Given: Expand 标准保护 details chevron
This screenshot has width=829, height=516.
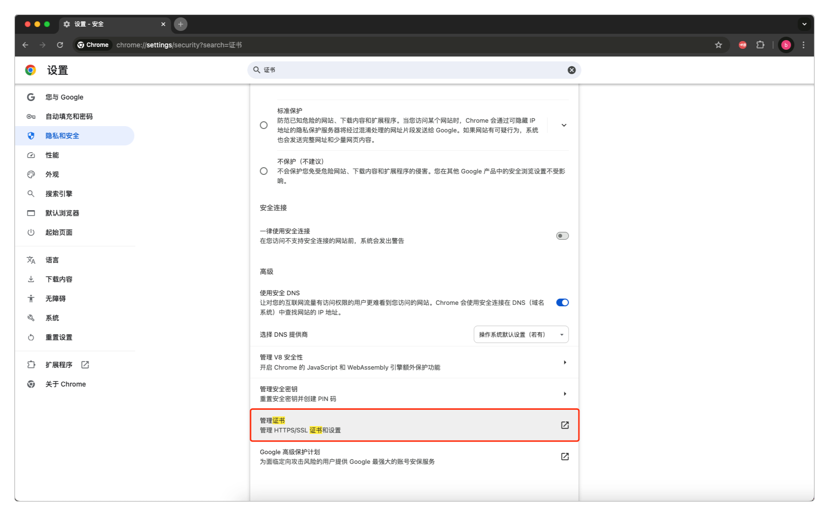Looking at the screenshot, I should point(563,125).
